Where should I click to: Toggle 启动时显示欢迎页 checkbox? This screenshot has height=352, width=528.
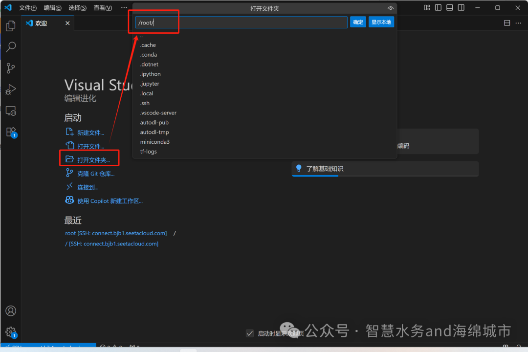tap(249, 333)
